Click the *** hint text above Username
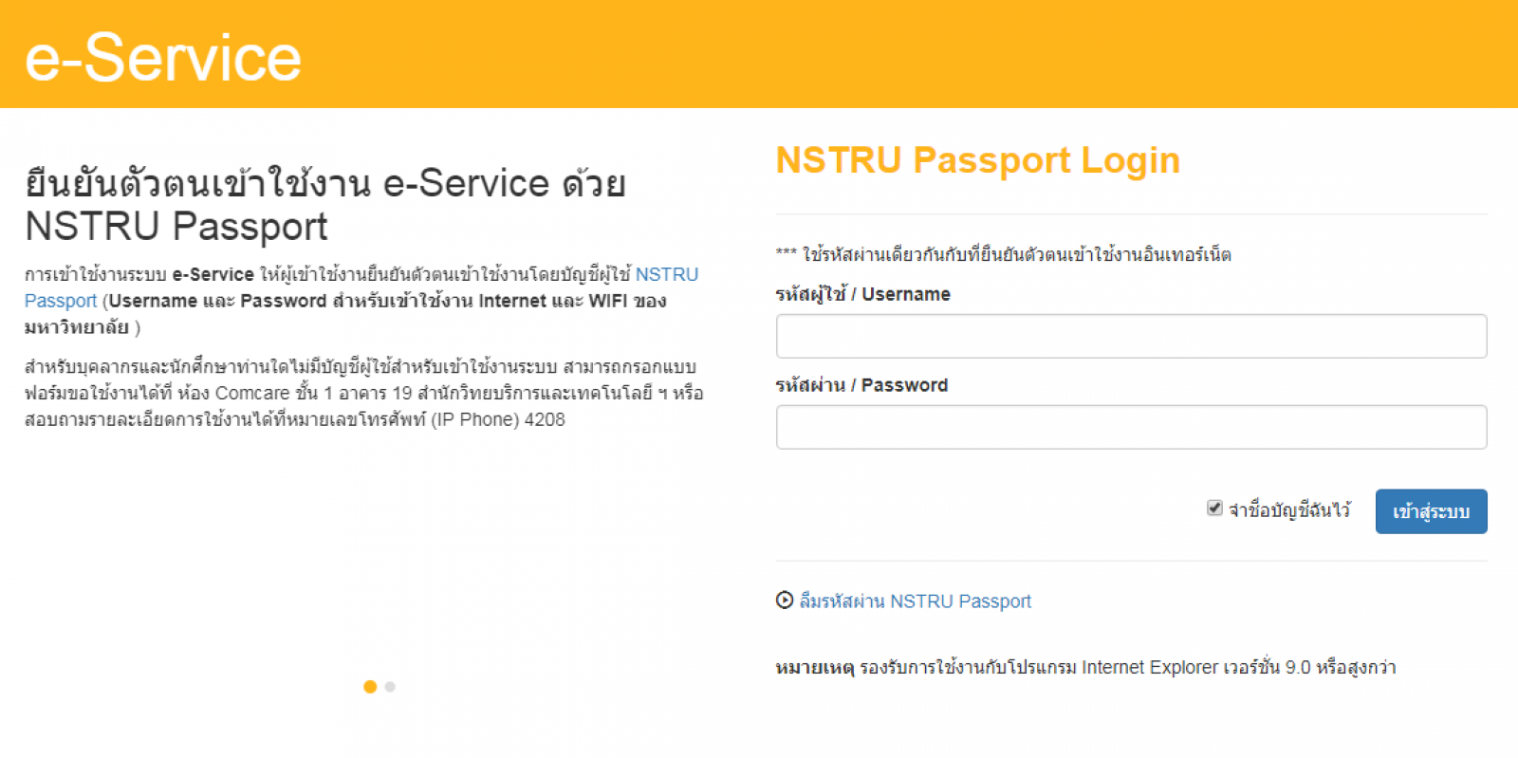The width and height of the screenshot is (1518, 758). (1004, 254)
